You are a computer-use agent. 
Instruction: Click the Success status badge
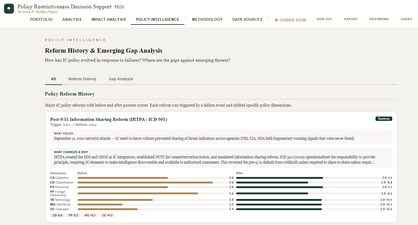click(384, 118)
